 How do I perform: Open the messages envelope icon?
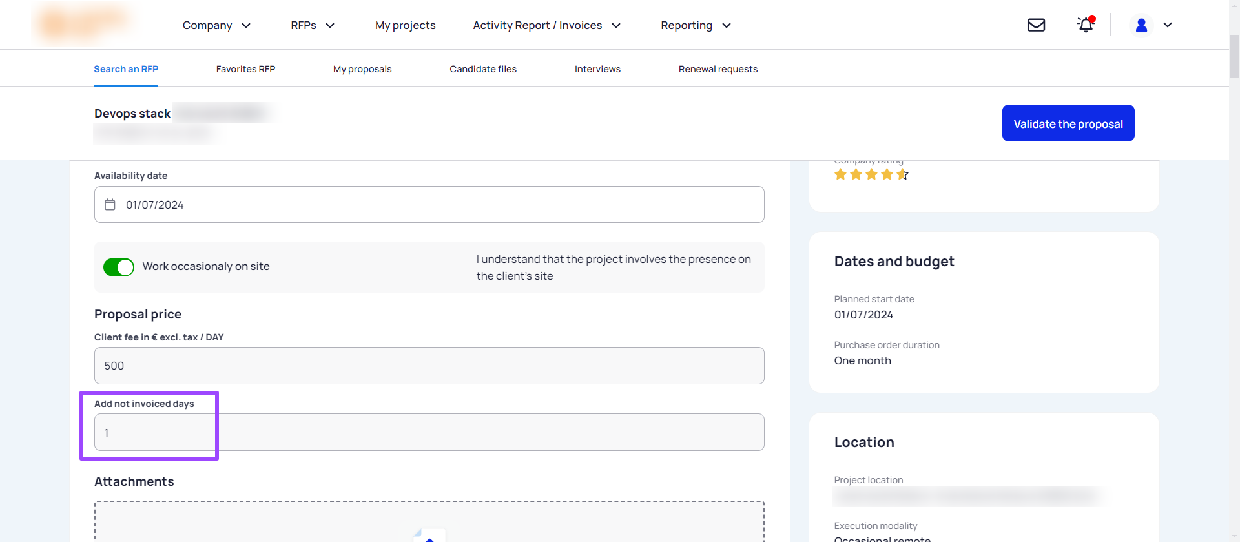[x=1036, y=25]
